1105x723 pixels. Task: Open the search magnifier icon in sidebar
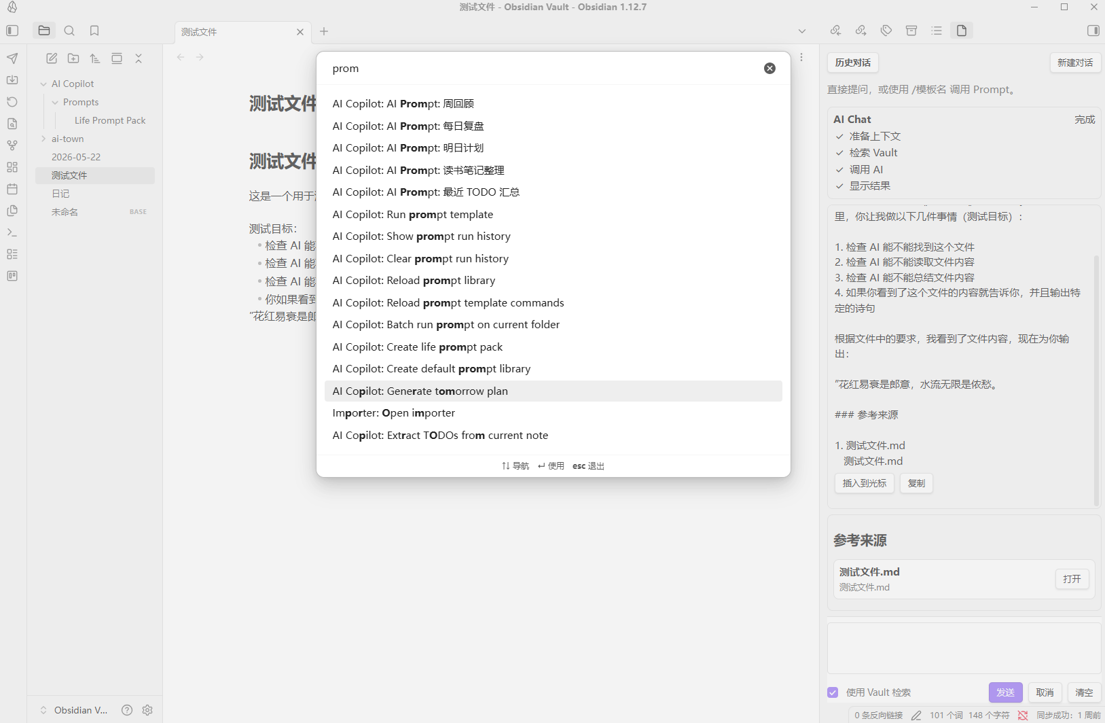coord(69,31)
